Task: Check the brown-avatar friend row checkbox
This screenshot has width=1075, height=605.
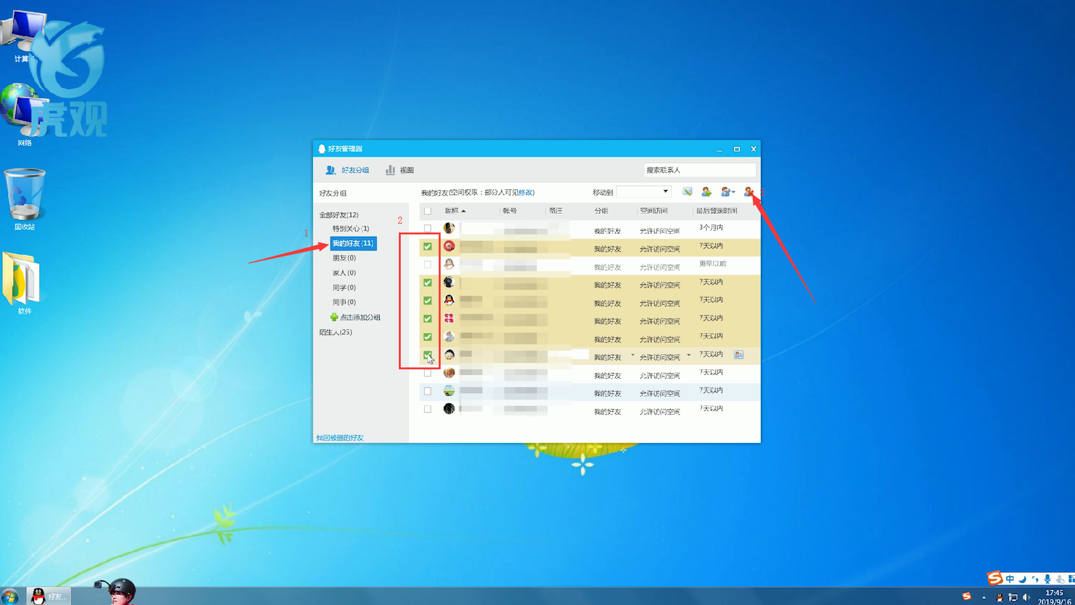Action: [427, 373]
